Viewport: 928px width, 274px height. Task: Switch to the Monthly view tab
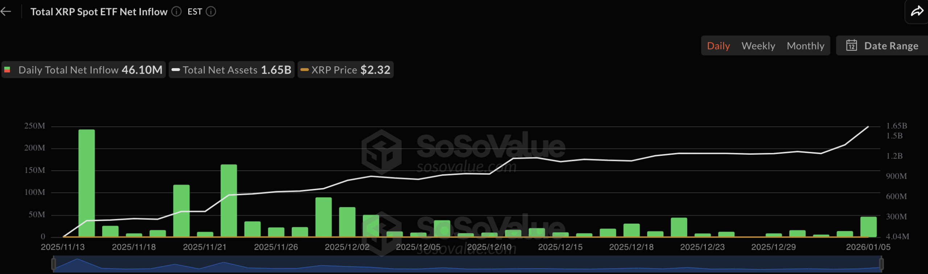[x=805, y=46]
